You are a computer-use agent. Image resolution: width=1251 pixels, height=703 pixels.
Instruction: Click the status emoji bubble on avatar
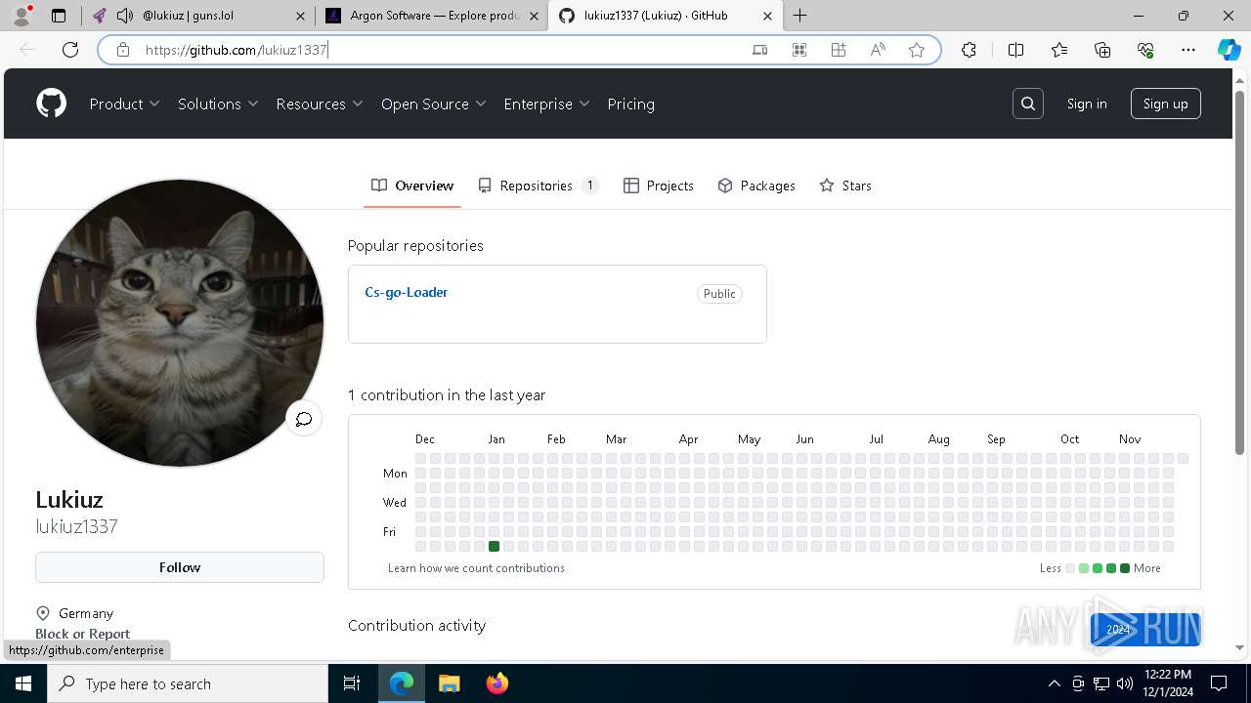304,419
